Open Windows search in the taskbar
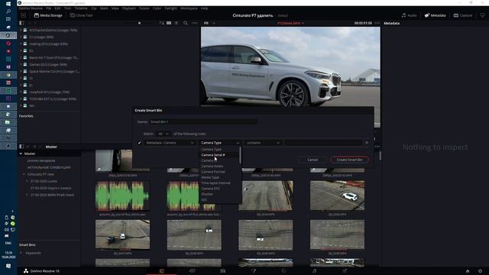The width and height of the screenshot is (489, 275). coord(8,11)
